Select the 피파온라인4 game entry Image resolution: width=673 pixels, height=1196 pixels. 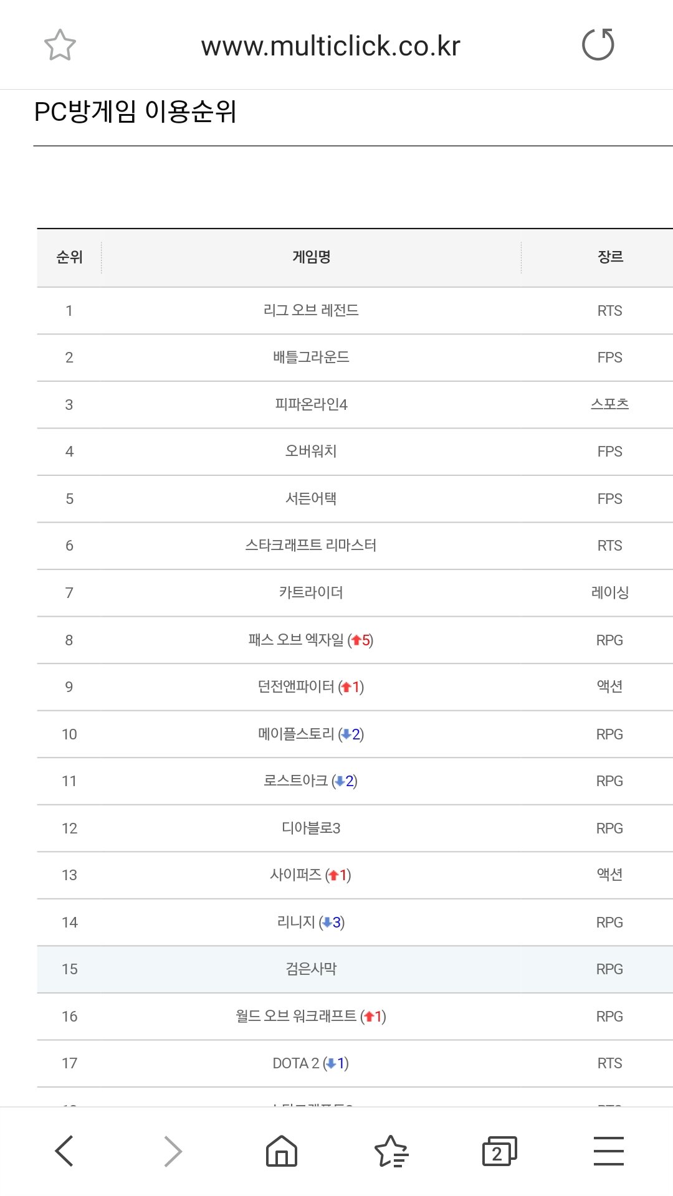[311, 405]
